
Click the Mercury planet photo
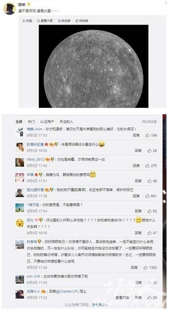[x=94, y=66]
